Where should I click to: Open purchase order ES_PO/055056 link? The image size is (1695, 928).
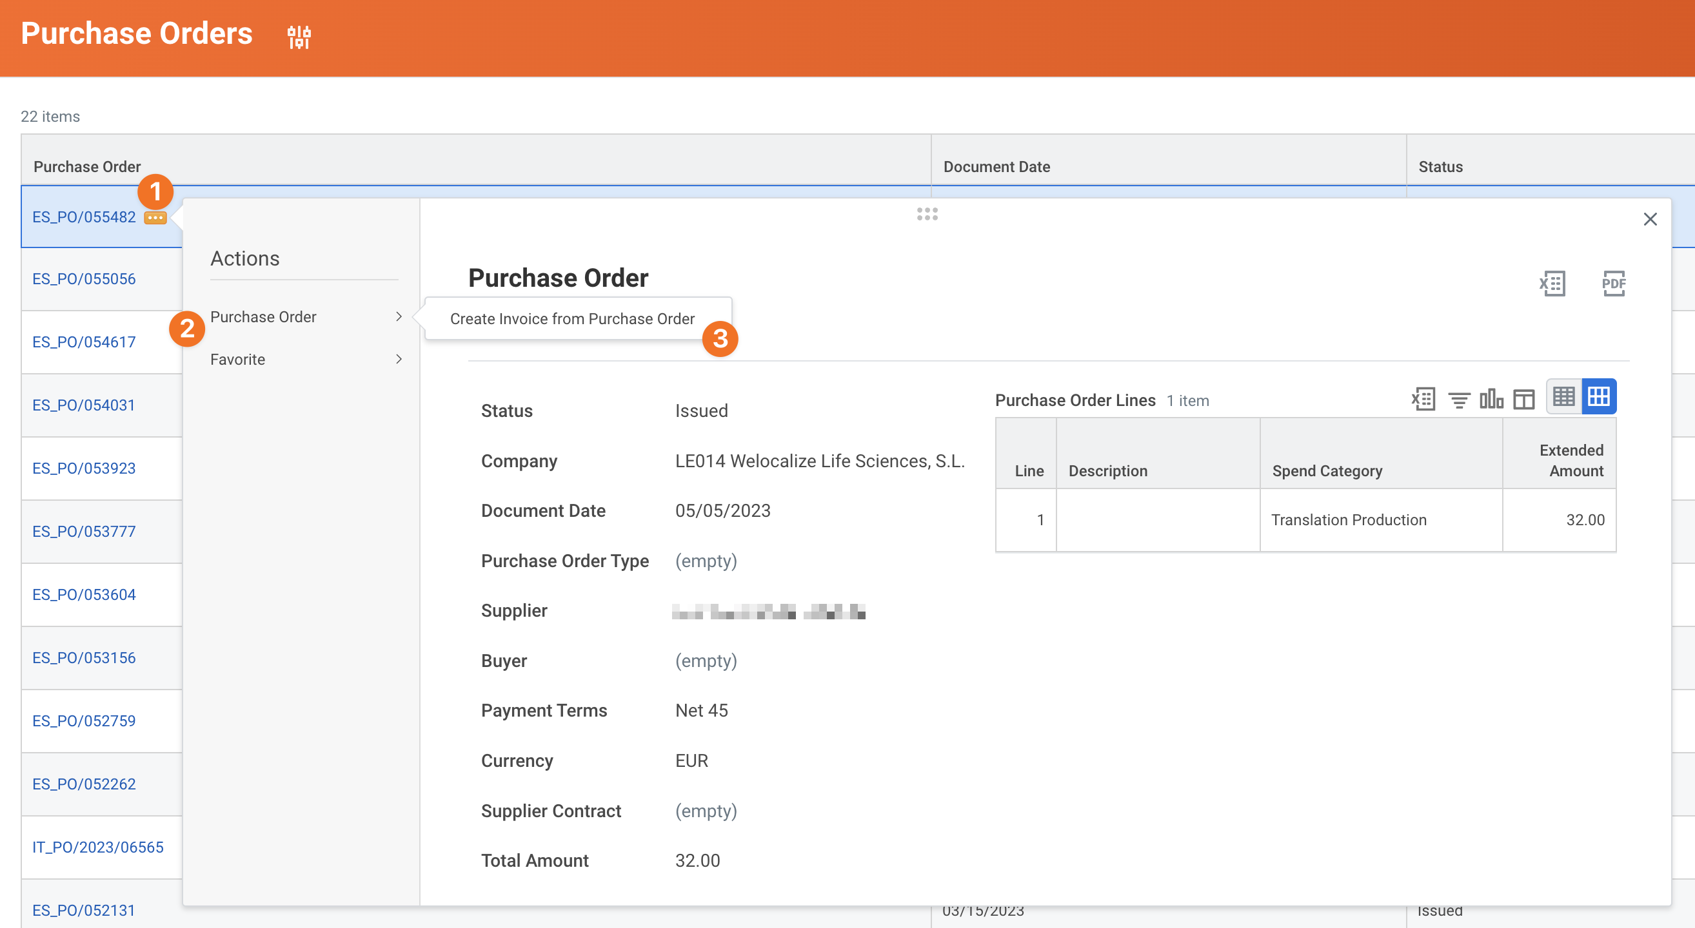click(x=84, y=278)
